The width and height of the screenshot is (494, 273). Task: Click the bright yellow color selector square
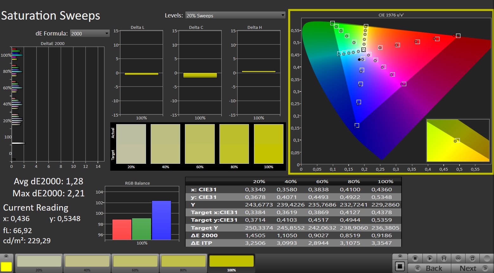point(6,267)
